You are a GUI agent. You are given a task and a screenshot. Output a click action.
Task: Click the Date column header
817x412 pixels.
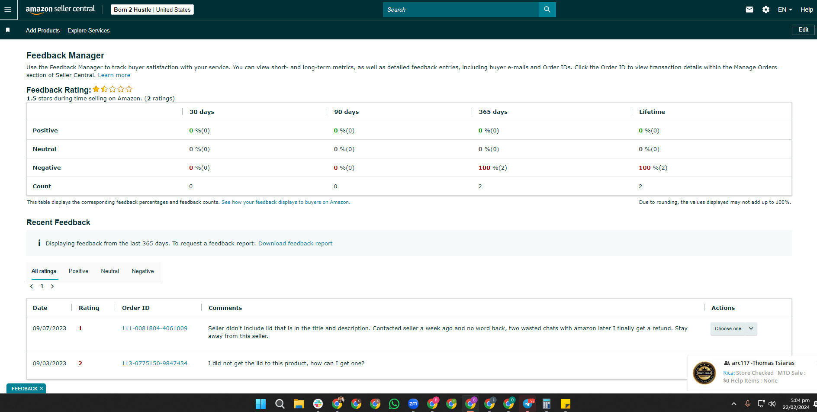click(40, 308)
